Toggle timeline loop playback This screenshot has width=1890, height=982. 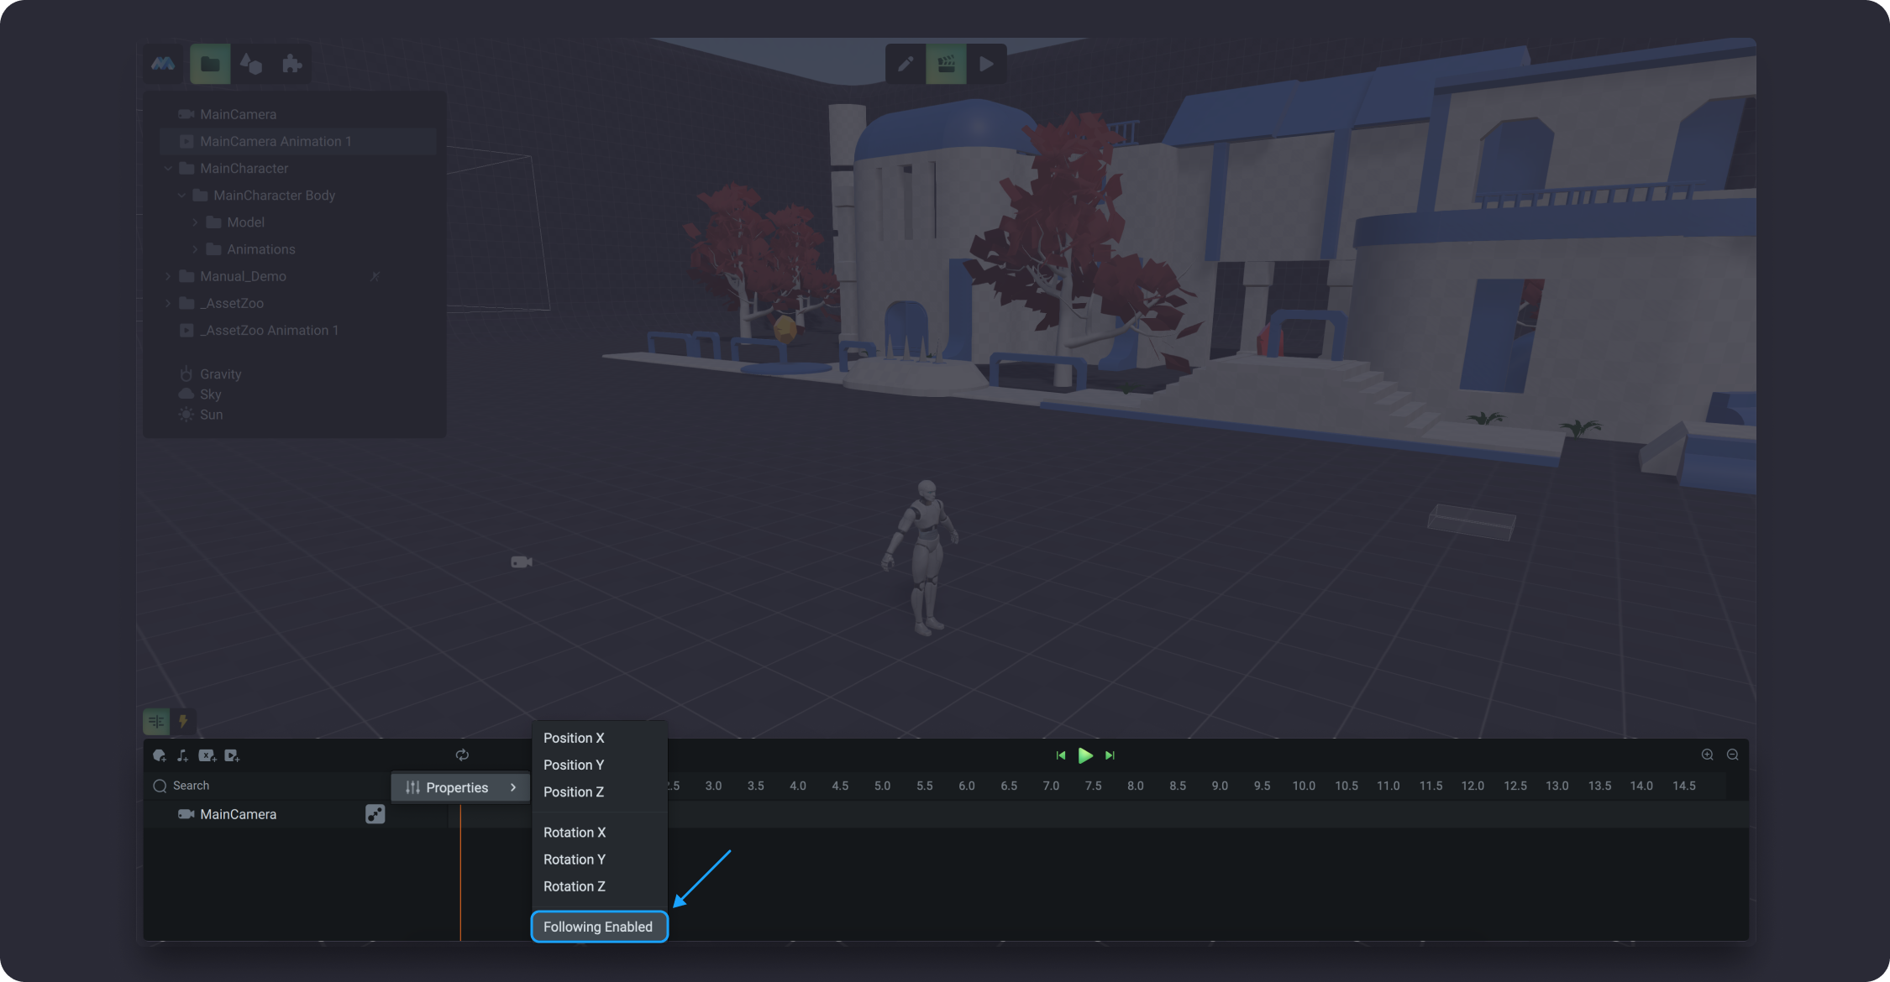pos(462,755)
